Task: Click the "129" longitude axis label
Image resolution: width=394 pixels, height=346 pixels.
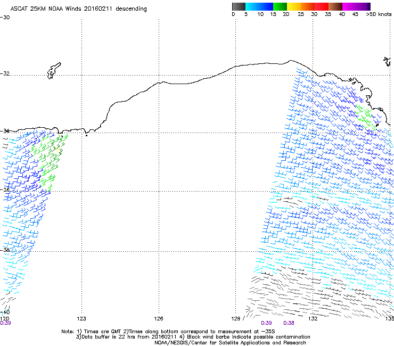Action: tap(236, 319)
